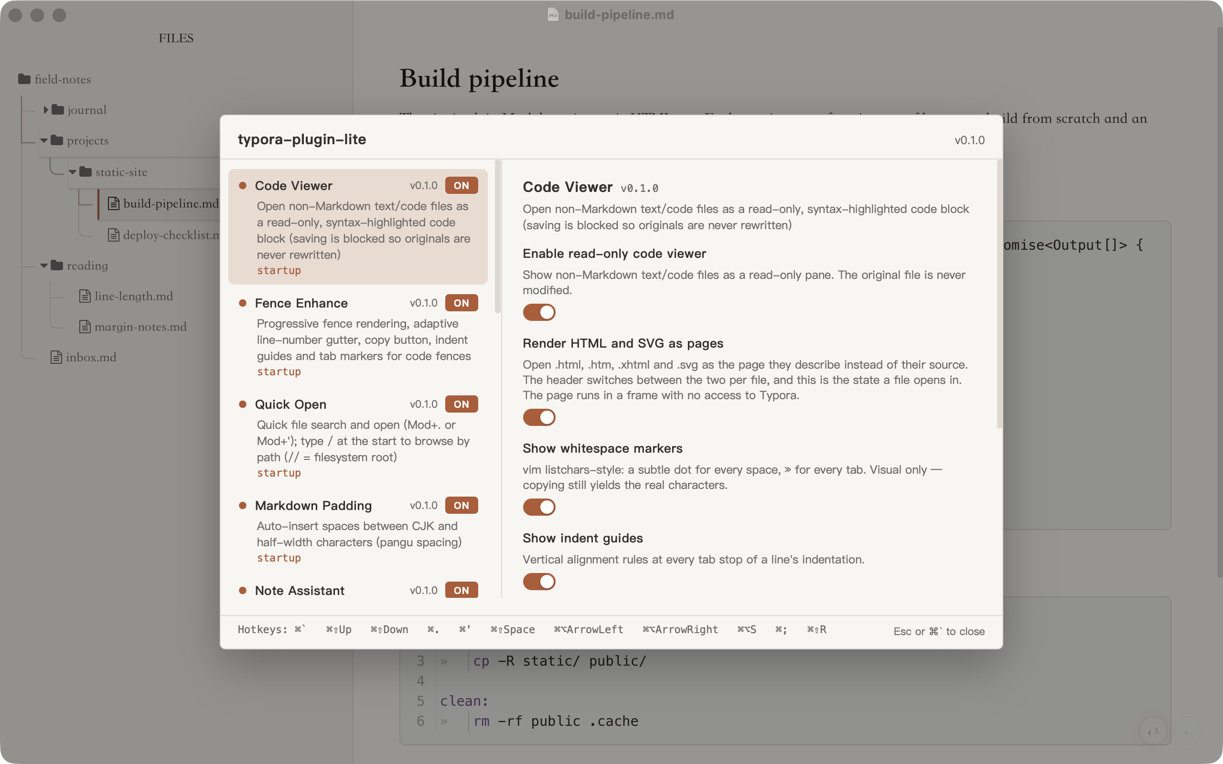
Task: Click line-length.md file icon
Action: 85,296
